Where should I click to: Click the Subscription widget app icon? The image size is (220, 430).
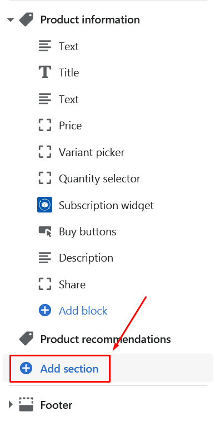(44, 205)
